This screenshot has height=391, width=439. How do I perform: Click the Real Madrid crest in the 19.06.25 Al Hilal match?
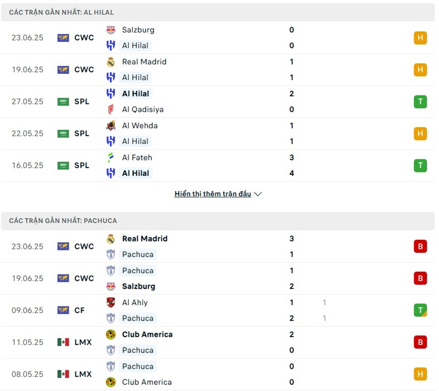pos(111,62)
